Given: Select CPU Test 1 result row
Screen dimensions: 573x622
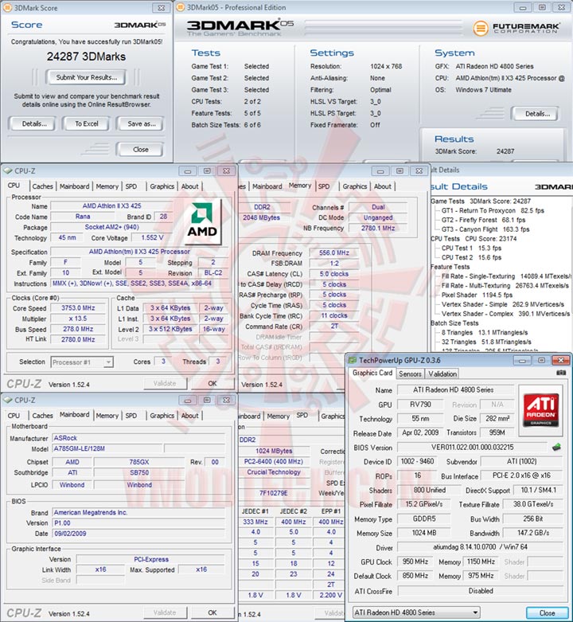Looking at the screenshot, I should click(x=471, y=248).
